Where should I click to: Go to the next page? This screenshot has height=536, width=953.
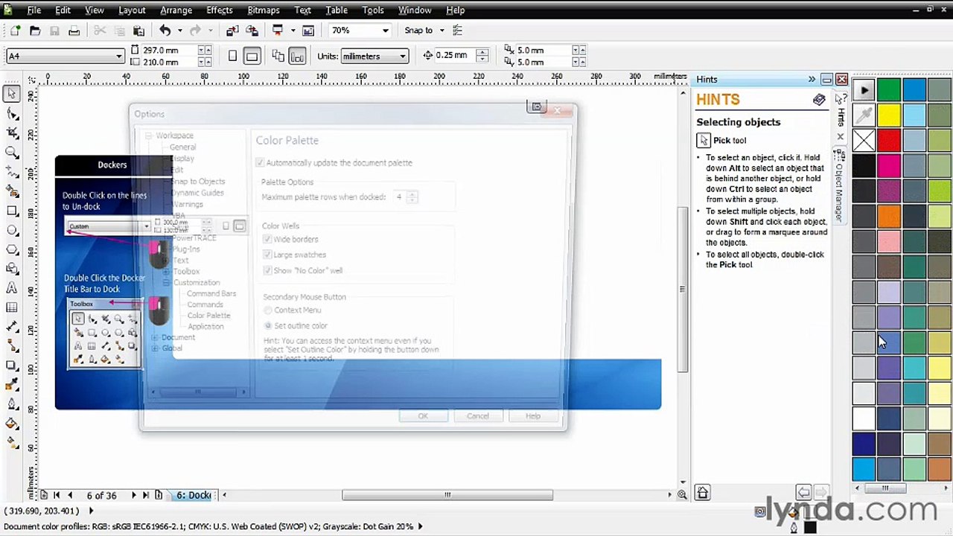(134, 495)
